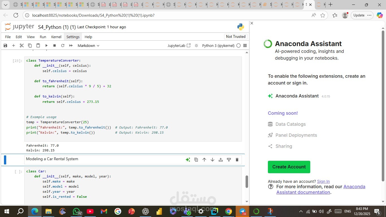Image resolution: width=386 pixels, height=217 pixels.
Task: Expand the Anaconda Assistant version details
Action: [x=326, y=96]
